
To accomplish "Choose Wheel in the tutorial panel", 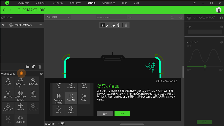I will click(x=71, y=110).
